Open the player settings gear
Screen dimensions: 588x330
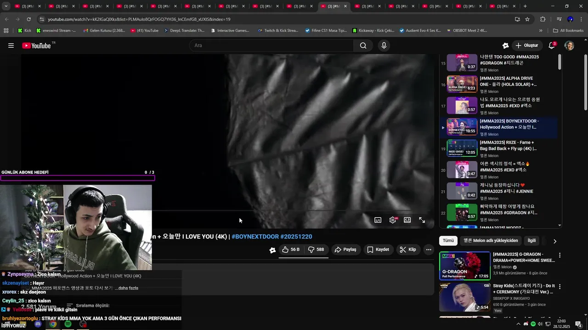(393, 220)
